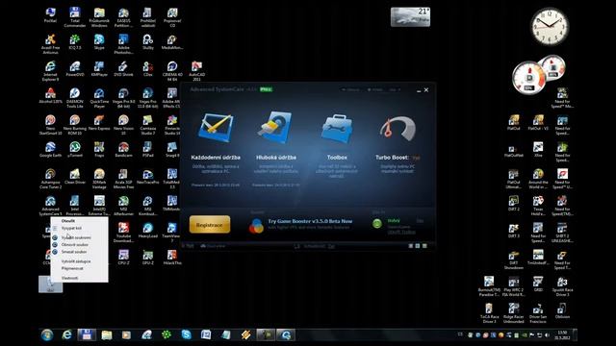Open the Try Game Booster v3.5.0 Beta link
Image resolution: width=616 pixels, height=346 pixels.
click(x=310, y=221)
